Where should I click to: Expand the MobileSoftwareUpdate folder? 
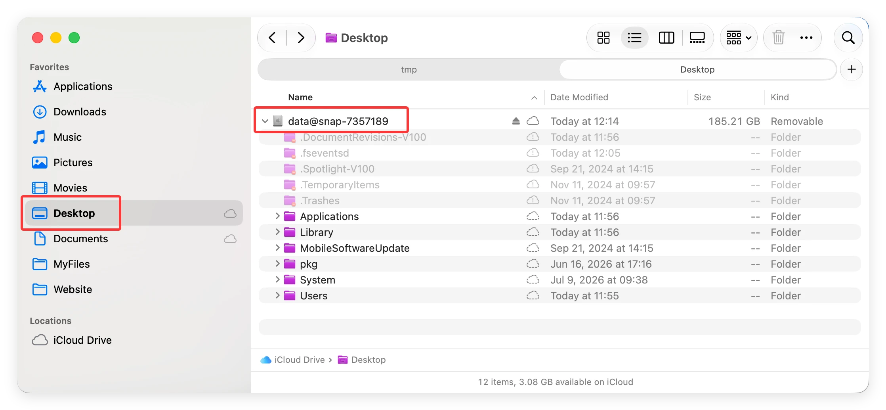[x=277, y=248]
